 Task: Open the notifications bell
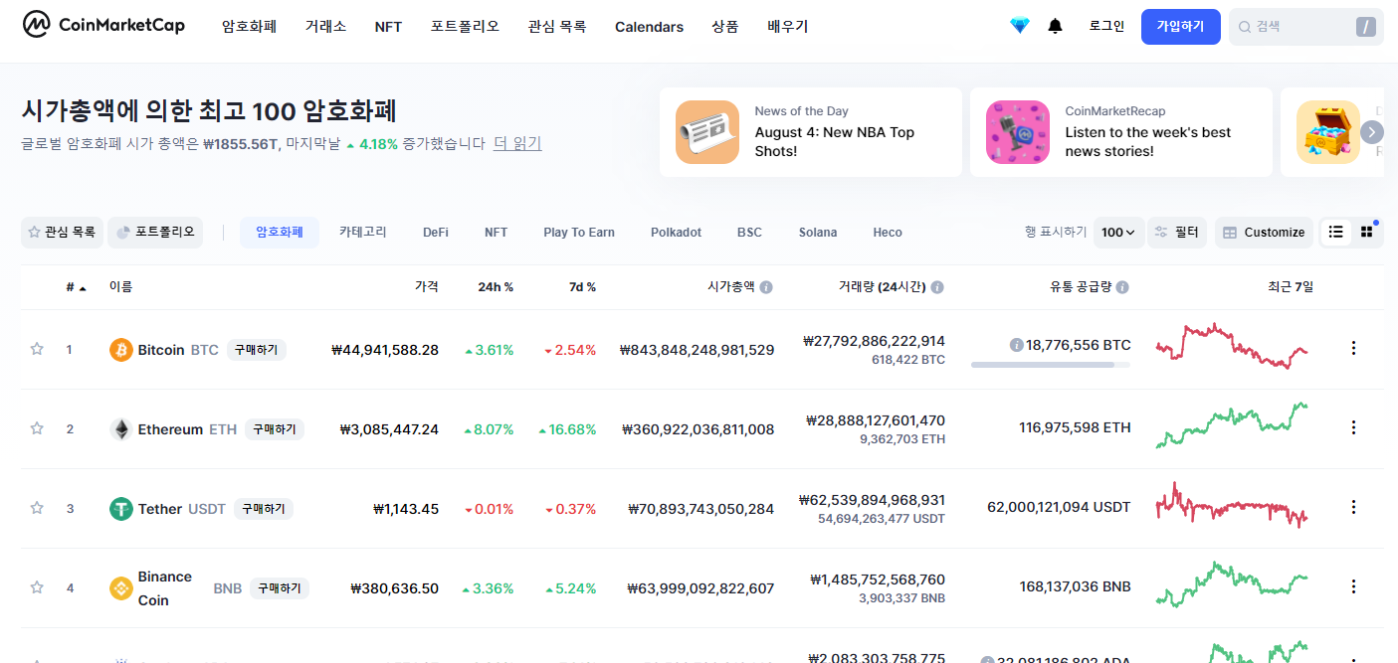1056,26
